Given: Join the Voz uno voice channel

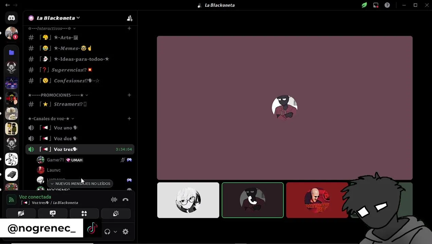Looking at the screenshot, I should (x=80, y=128).
